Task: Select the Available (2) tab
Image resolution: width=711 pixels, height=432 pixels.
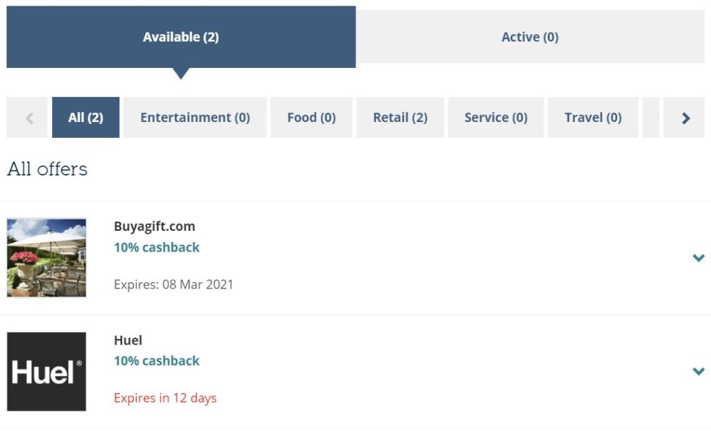Action: [181, 37]
